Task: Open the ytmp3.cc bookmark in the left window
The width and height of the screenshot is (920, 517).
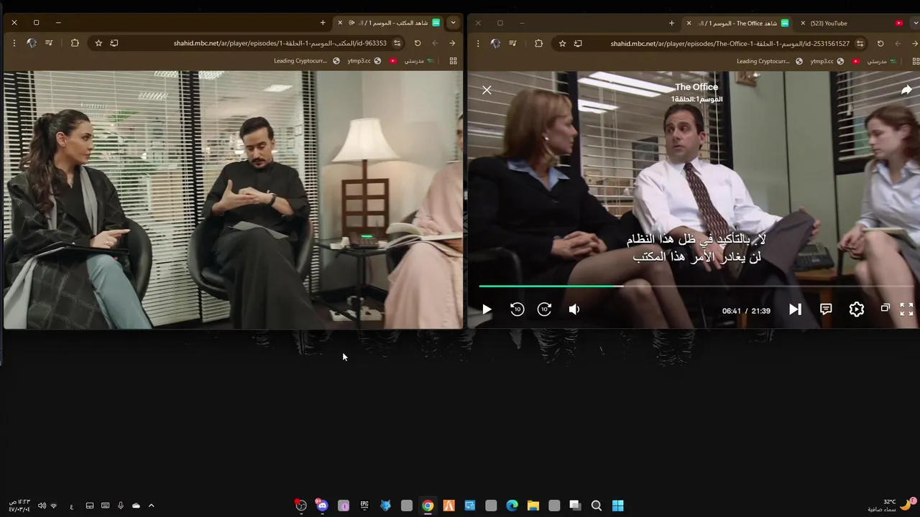Action: 364,61
